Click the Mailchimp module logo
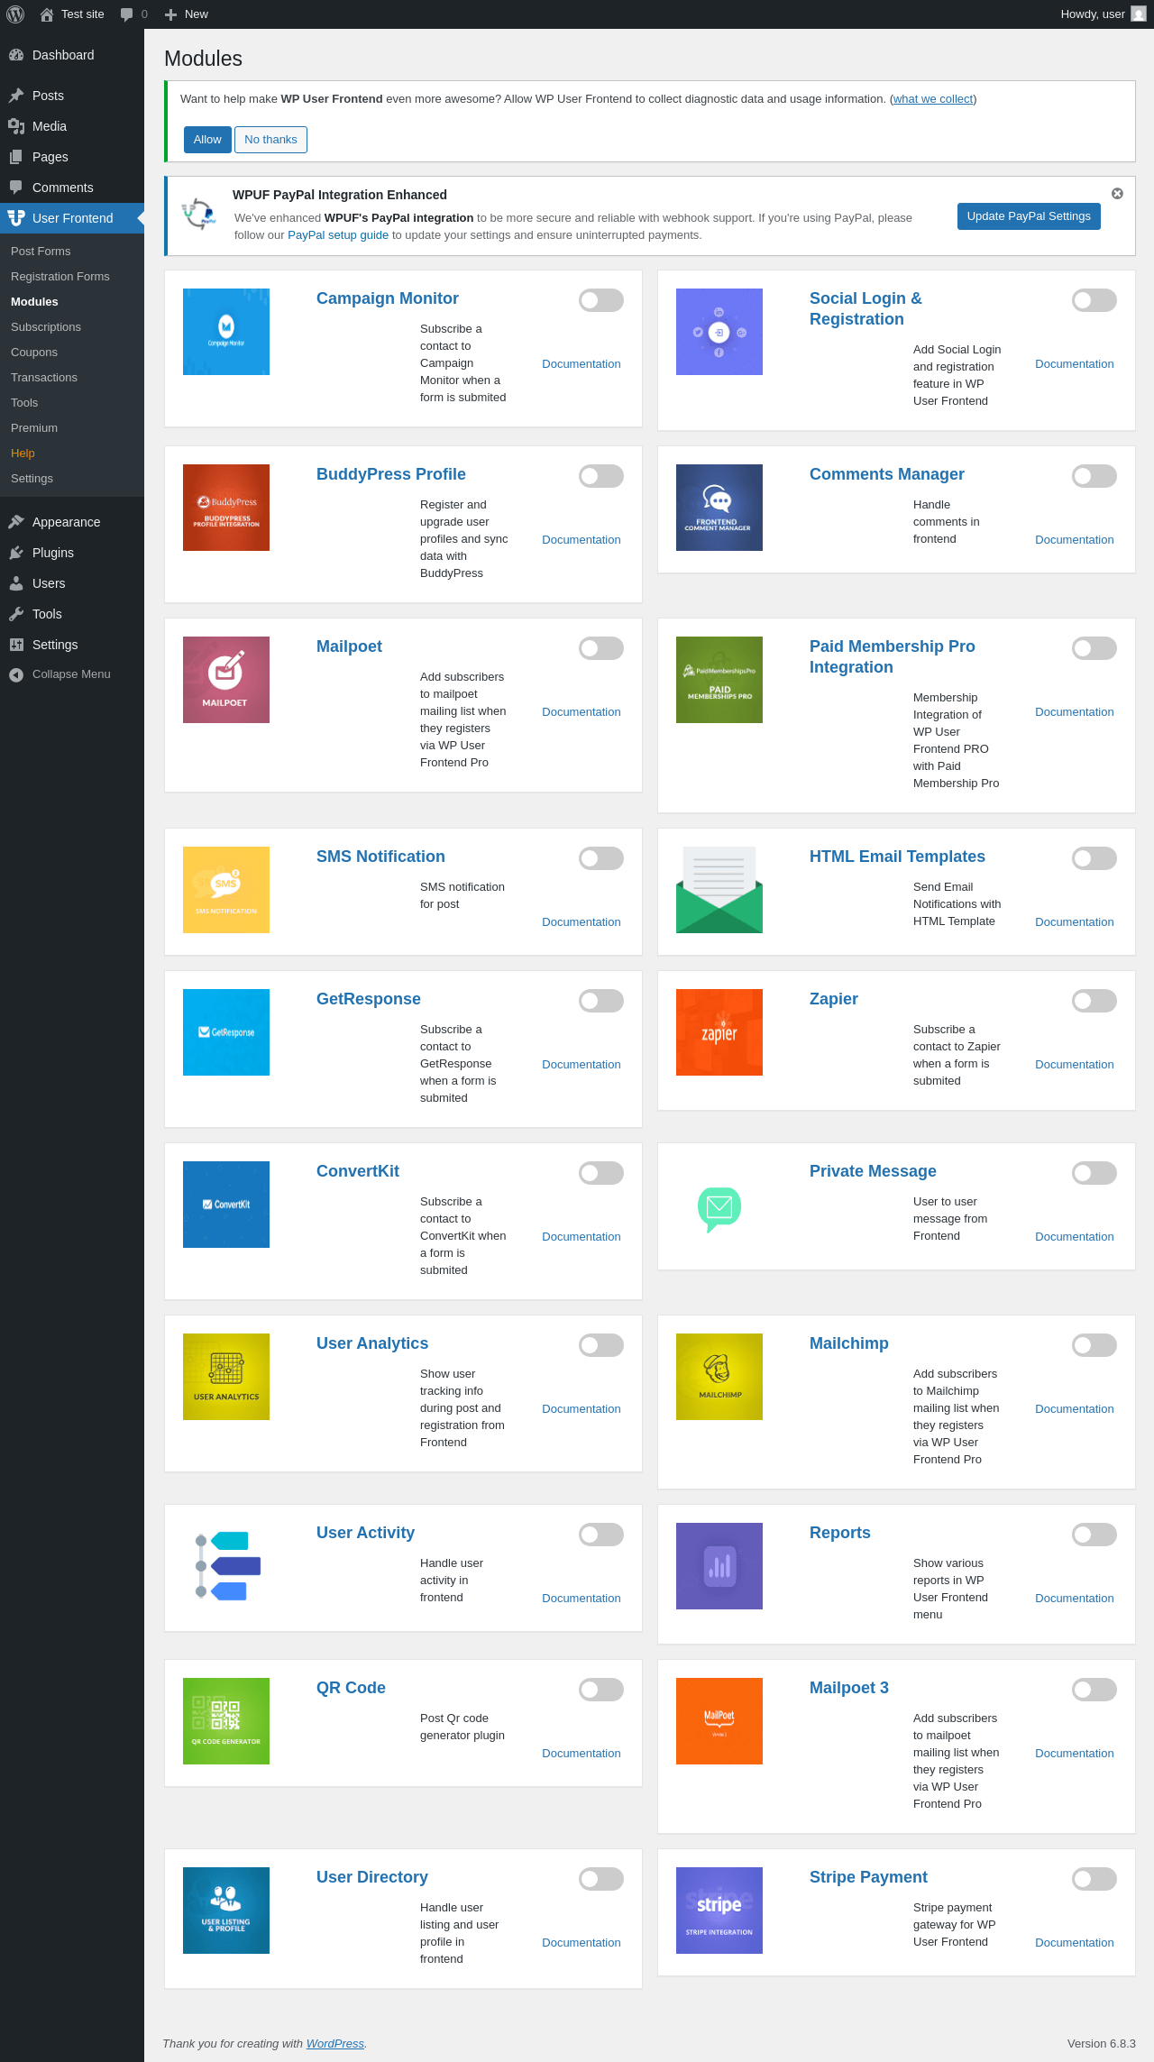This screenshot has height=2062, width=1154. pyautogui.click(x=719, y=1377)
